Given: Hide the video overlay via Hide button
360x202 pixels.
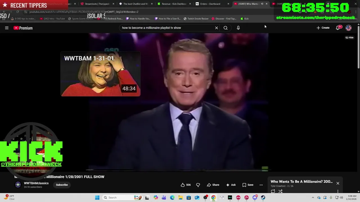Looking at the screenshot, I should tap(350, 38).
